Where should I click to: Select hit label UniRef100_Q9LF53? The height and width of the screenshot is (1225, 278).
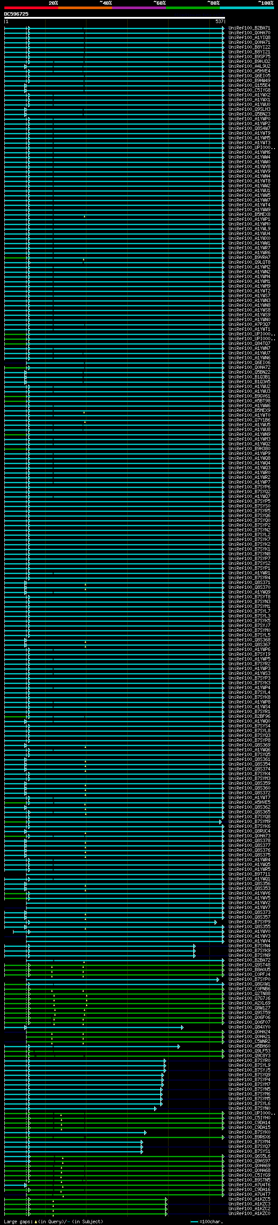tap(249, 1051)
